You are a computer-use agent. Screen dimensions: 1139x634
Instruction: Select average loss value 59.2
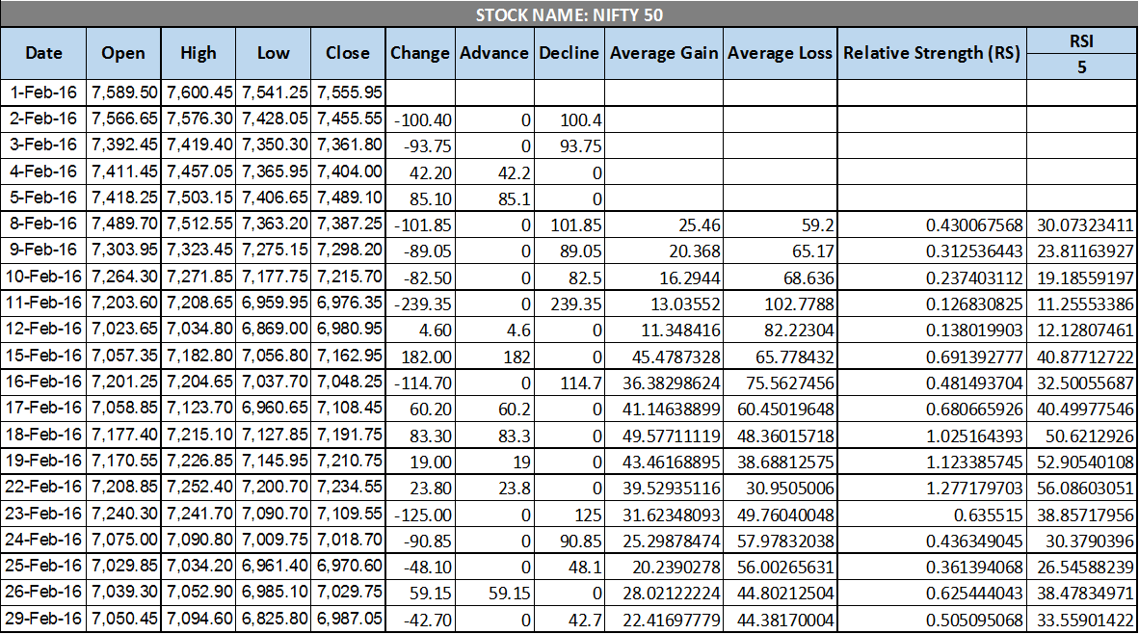tap(781, 225)
